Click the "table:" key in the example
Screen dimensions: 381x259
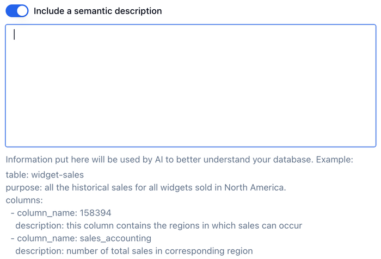pyautogui.click(x=17, y=174)
